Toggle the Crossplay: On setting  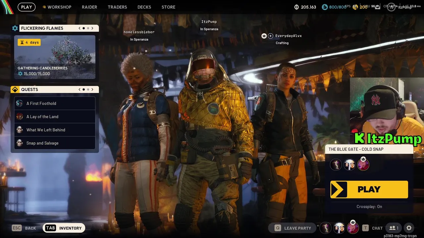point(369,207)
